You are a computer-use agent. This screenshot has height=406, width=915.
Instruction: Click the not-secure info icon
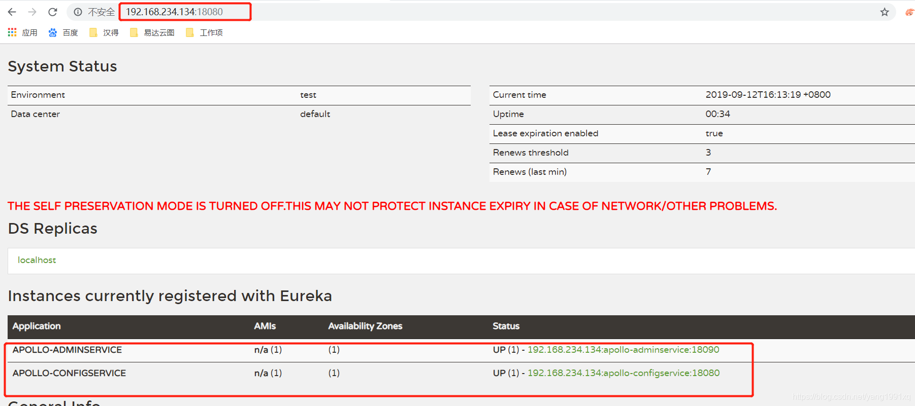tap(78, 12)
